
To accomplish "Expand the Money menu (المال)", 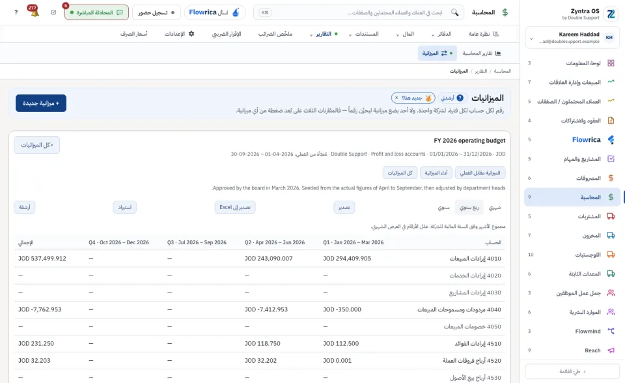I will (405, 34).
